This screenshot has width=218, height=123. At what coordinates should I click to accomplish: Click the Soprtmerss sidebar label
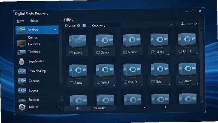[36, 61]
